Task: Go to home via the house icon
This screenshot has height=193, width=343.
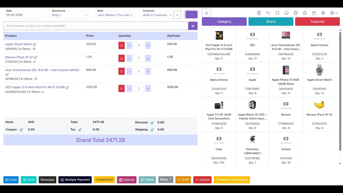Action: point(206,13)
